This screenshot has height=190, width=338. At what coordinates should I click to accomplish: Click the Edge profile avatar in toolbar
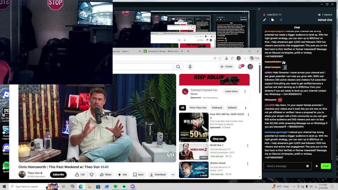coord(239,58)
